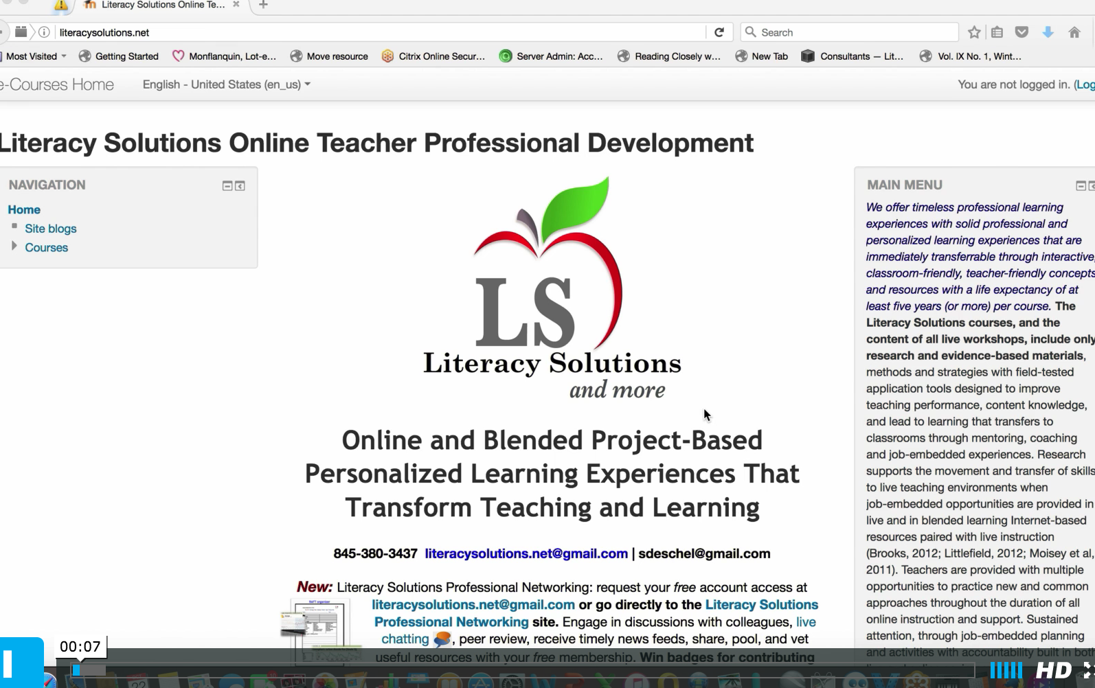The width and height of the screenshot is (1095, 688).
Task: Click sdeschel@gmail.com text
Action: tap(704, 553)
